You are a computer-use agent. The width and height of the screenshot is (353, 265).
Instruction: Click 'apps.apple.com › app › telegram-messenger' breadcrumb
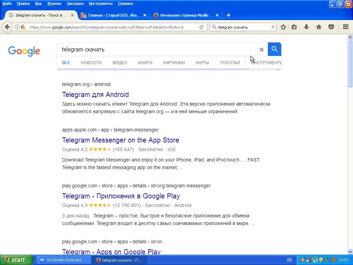coord(110,130)
